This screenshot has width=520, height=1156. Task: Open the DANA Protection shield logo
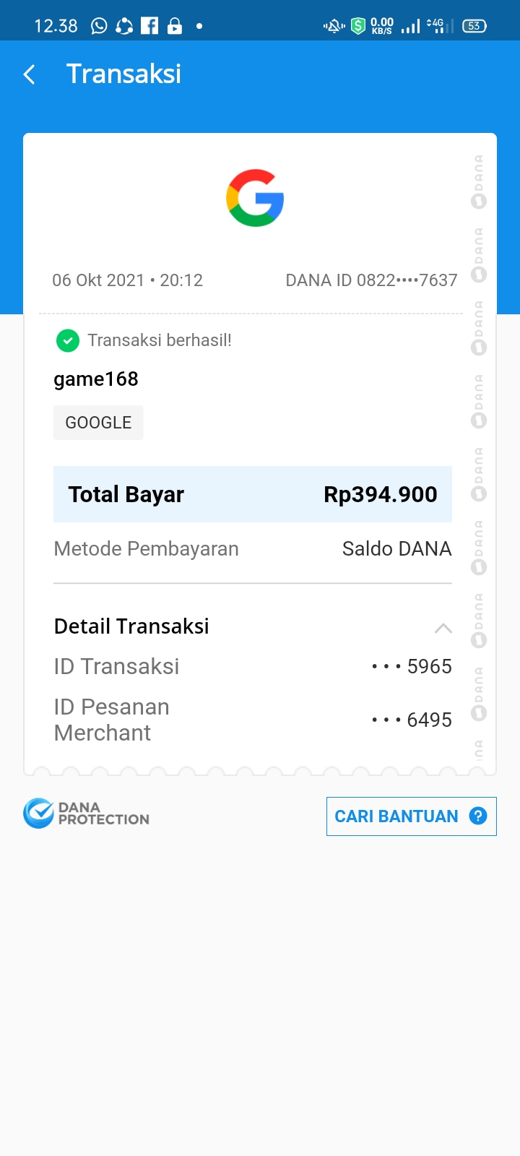pos(39,814)
